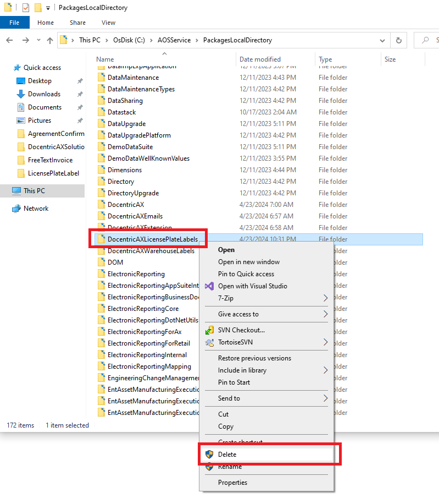Click the SVN Checkout icon
439x498 pixels.
(x=209, y=330)
